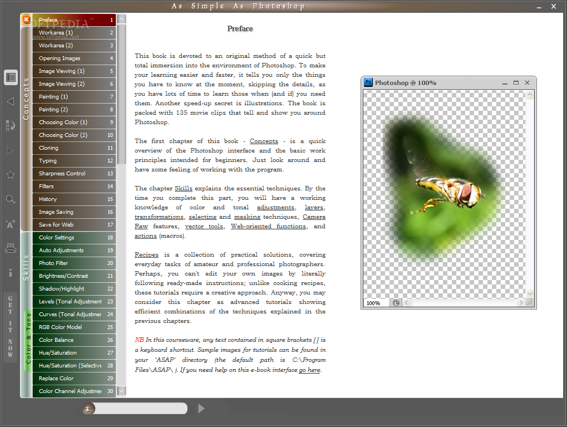
Task: Open the Photo Filter chapter
Action: (x=74, y=263)
